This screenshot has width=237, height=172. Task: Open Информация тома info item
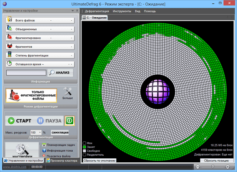(58, 150)
